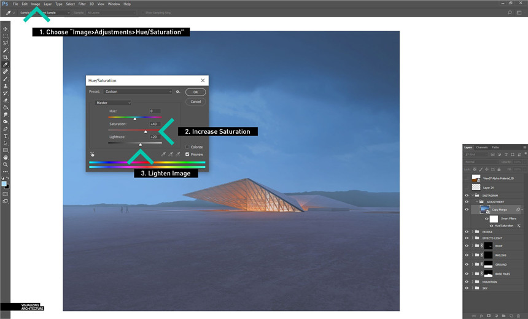The width and height of the screenshot is (528, 319).
Task: Select the Eyedropper tool in the toolbar
Action: pyautogui.click(x=6, y=64)
